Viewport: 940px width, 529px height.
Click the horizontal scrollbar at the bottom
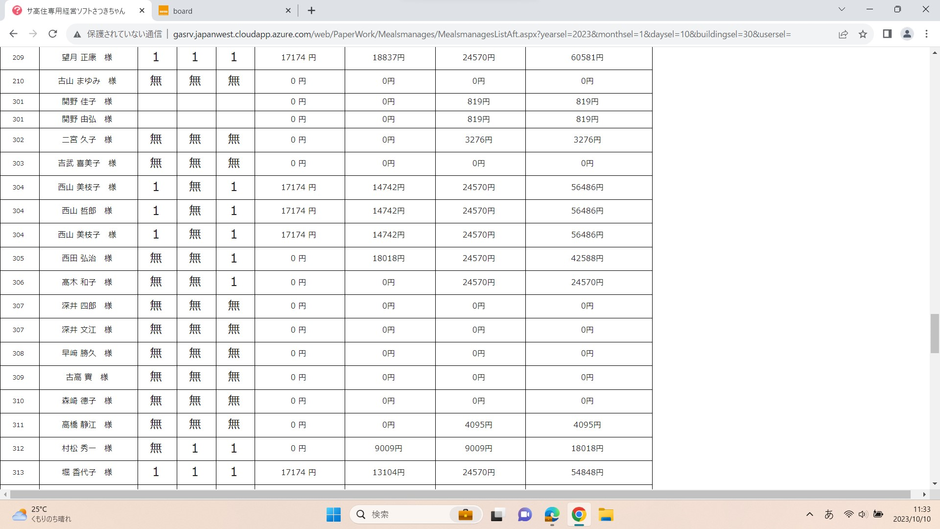460,494
